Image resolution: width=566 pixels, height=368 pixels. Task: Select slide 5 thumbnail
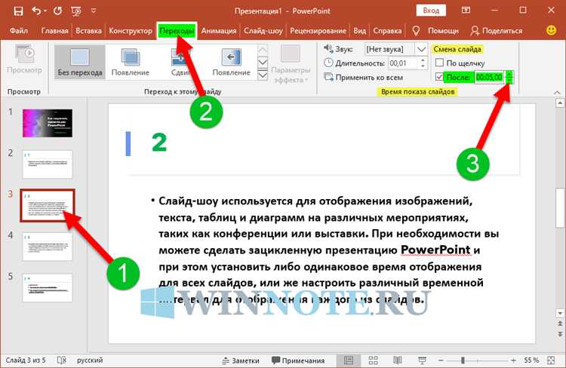(x=48, y=288)
